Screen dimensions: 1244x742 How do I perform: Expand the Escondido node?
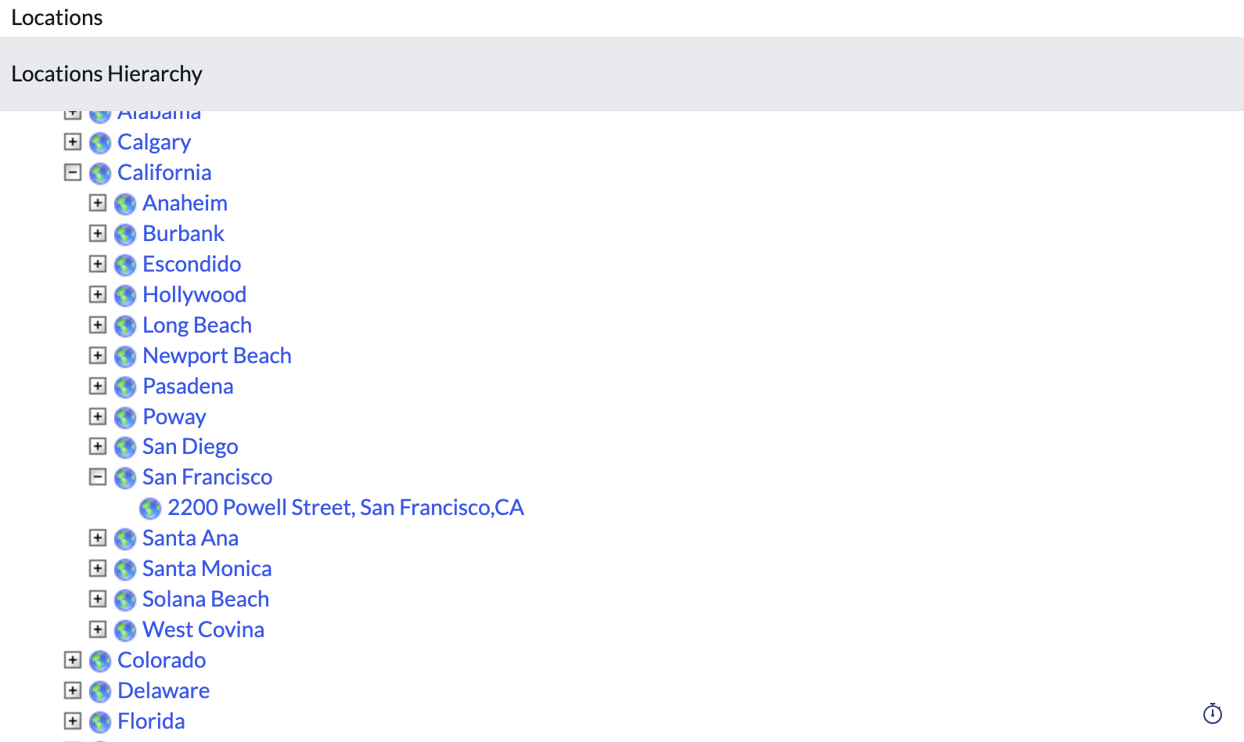point(98,264)
